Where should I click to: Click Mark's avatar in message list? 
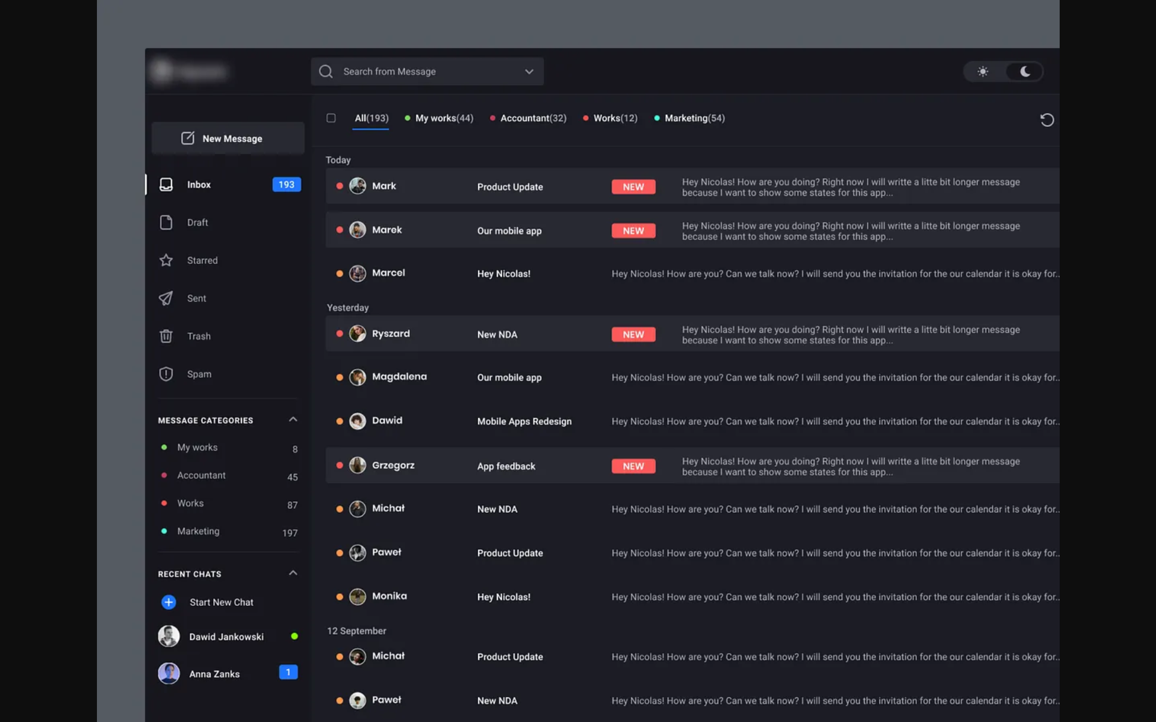[x=358, y=186]
